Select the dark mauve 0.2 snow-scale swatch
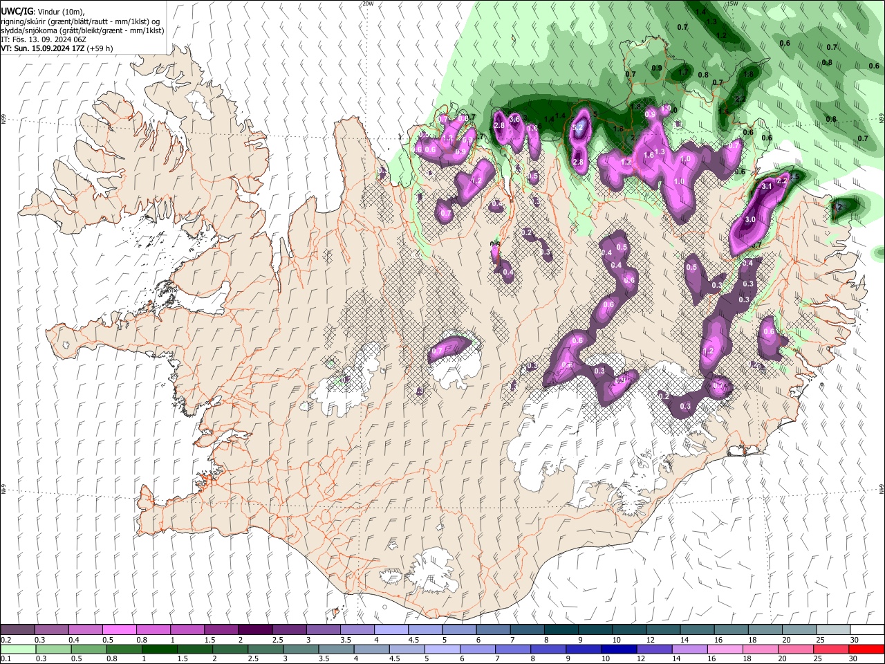 click(17, 629)
